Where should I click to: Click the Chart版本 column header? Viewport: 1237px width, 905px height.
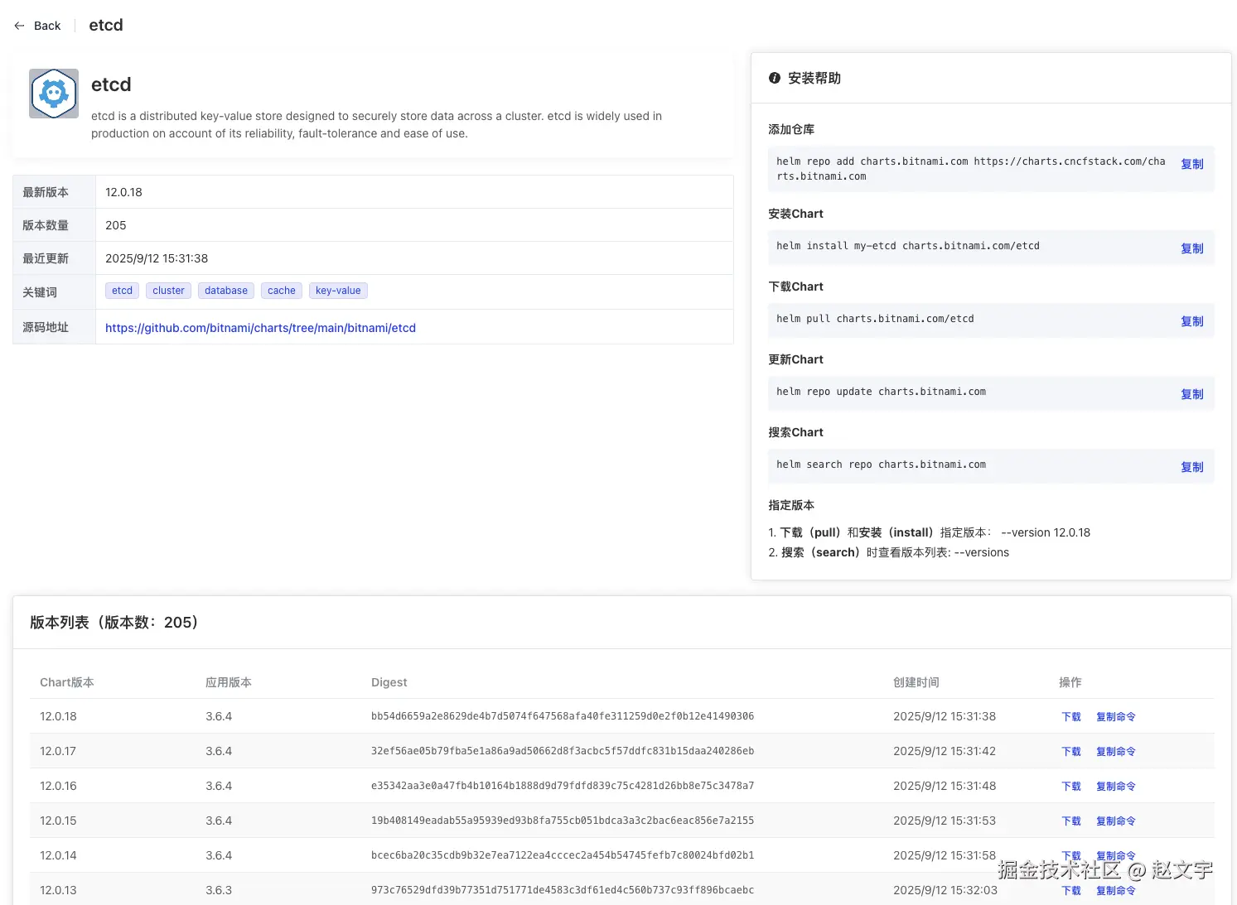pyautogui.click(x=67, y=682)
